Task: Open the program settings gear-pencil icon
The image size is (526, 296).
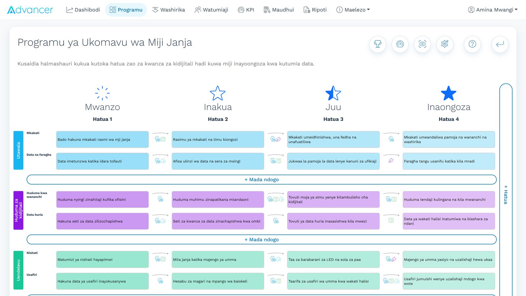Action: click(x=445, y=44)
